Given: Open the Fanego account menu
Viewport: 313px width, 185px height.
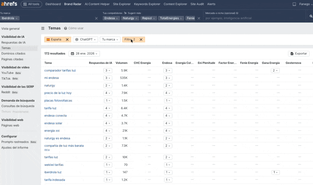Looking at the screenshot, I should coord(305,4).
